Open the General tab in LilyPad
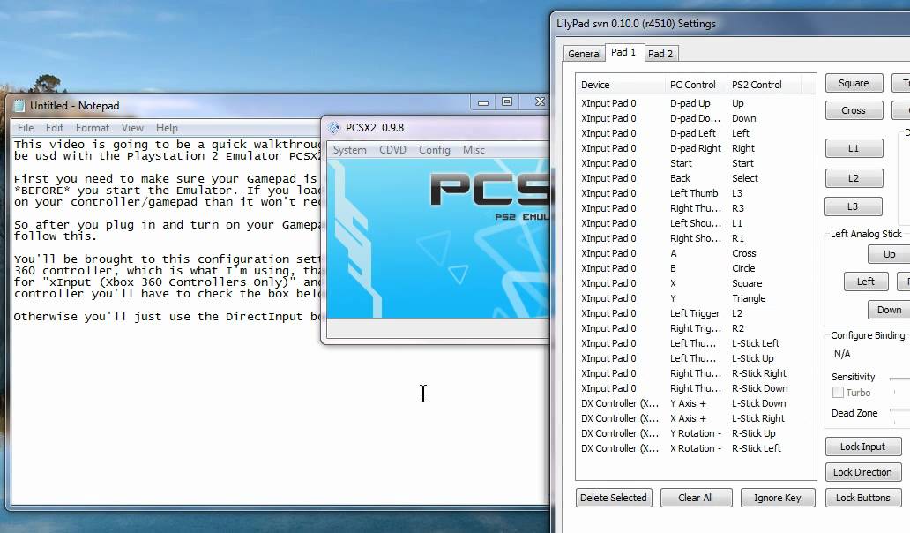The image size is (910, 533). [x=584, y=54]
